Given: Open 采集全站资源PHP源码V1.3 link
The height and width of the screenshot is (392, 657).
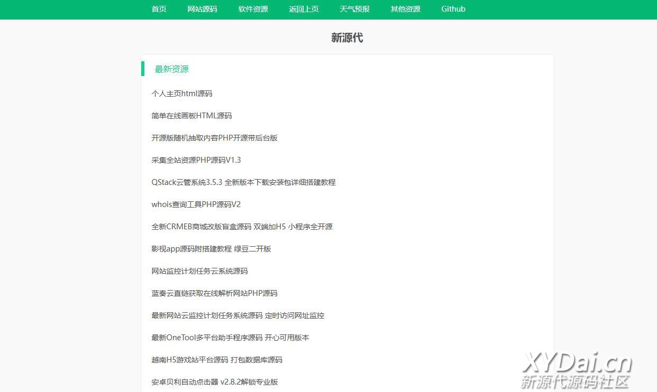Looking at the screenshot, I should pos(196,160).
